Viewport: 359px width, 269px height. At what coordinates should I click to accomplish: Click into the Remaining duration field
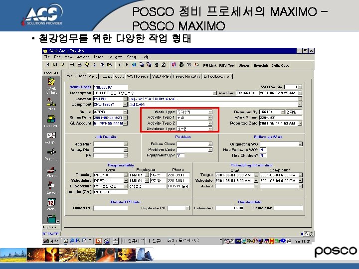click(288, 208)
